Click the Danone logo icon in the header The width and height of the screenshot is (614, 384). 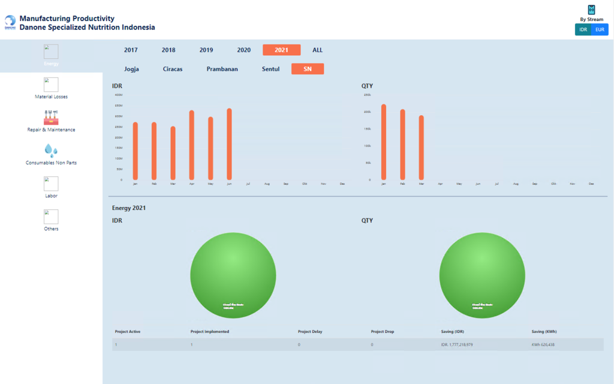pos(10,22)
